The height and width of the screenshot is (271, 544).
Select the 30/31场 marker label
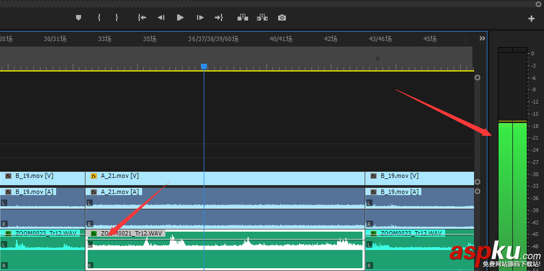tap(55, 39)
